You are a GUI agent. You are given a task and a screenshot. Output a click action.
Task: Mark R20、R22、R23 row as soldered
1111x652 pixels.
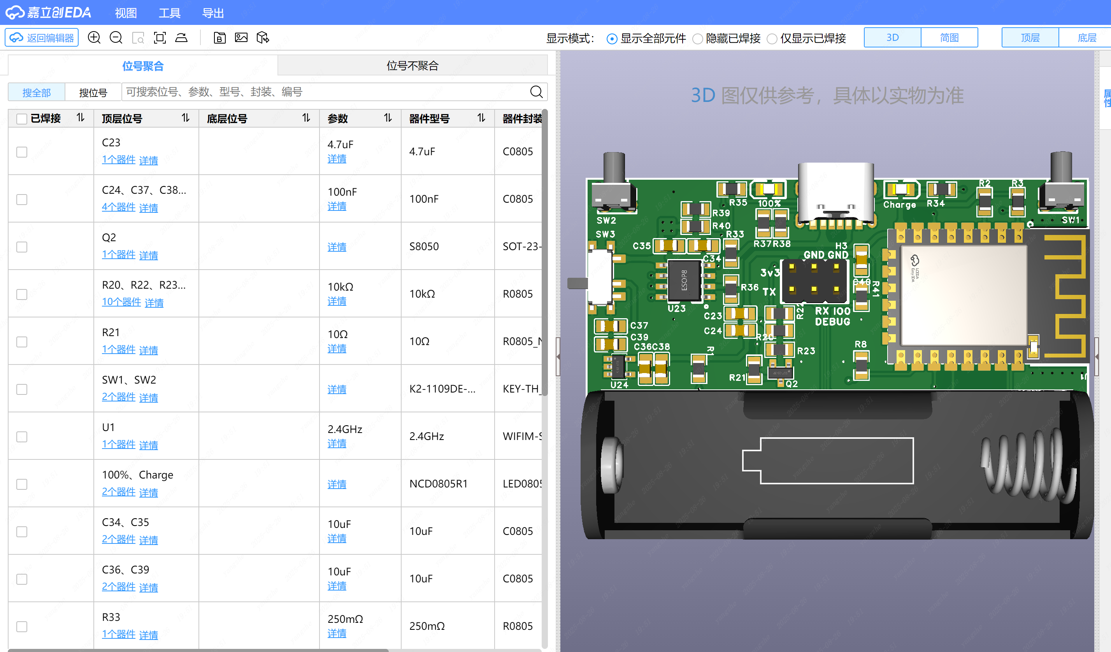click(22, 294)
